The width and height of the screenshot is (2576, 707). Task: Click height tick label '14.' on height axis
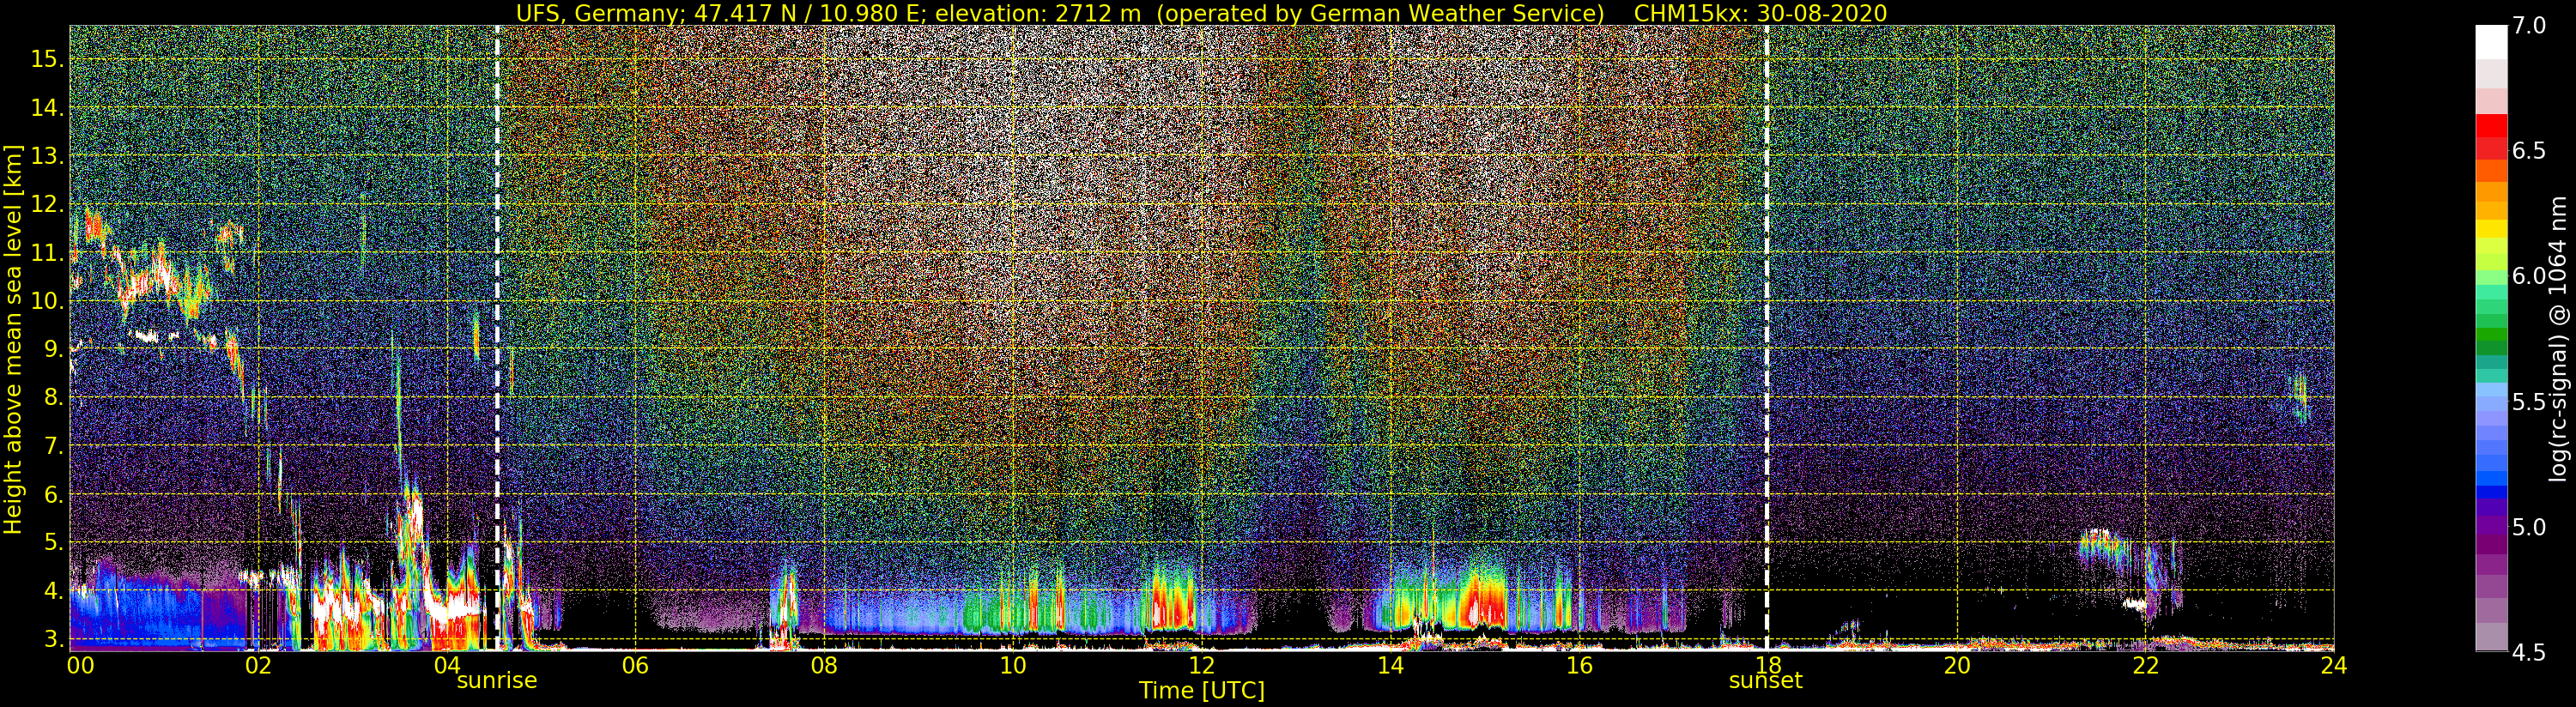47,108
